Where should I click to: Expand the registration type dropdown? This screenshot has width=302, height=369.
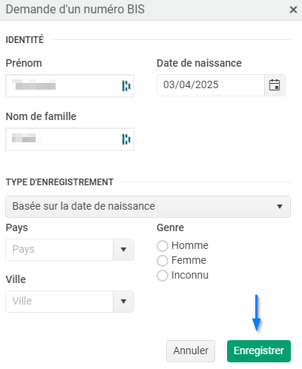tap(148, 207)
